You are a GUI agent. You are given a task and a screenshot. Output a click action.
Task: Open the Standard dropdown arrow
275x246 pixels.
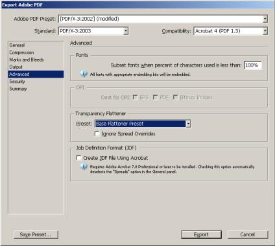click(x=126, y=31)
